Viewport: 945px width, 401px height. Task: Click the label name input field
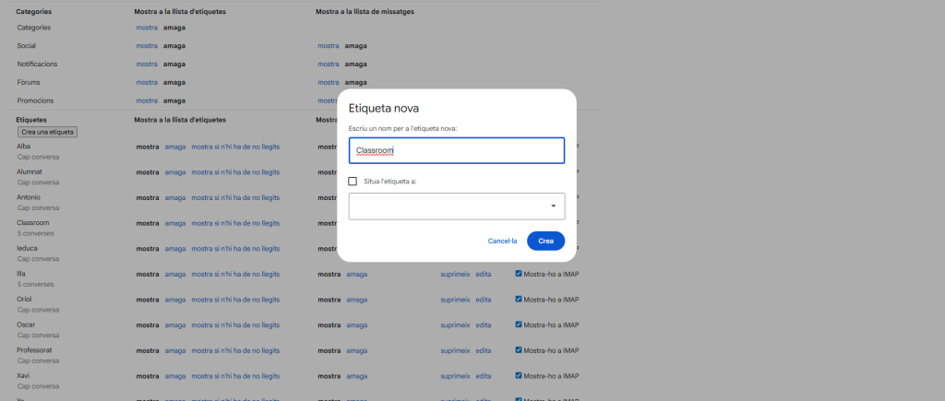click(456, 150)
